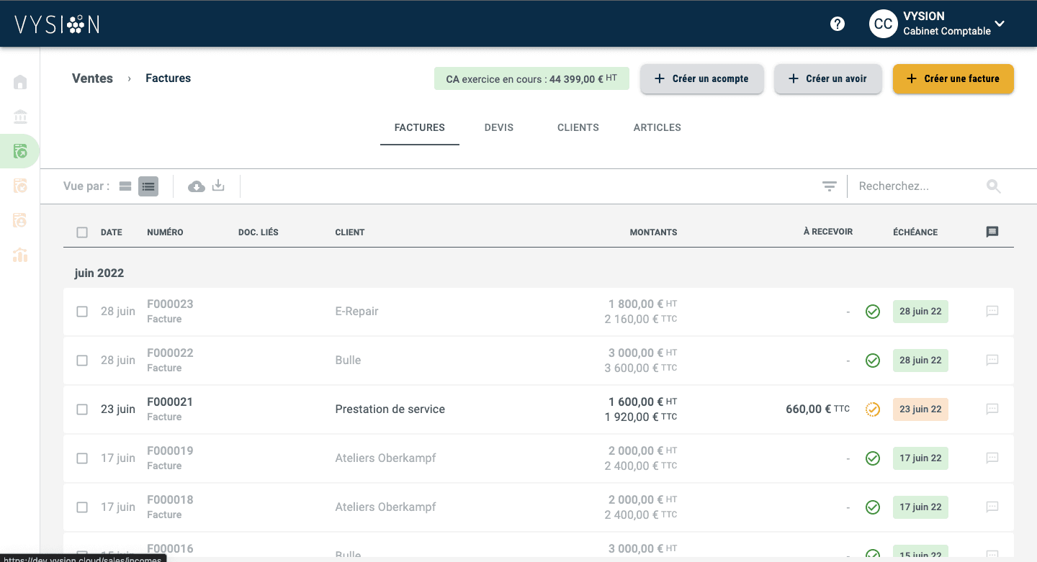Switch to compact list view icon

148,186
